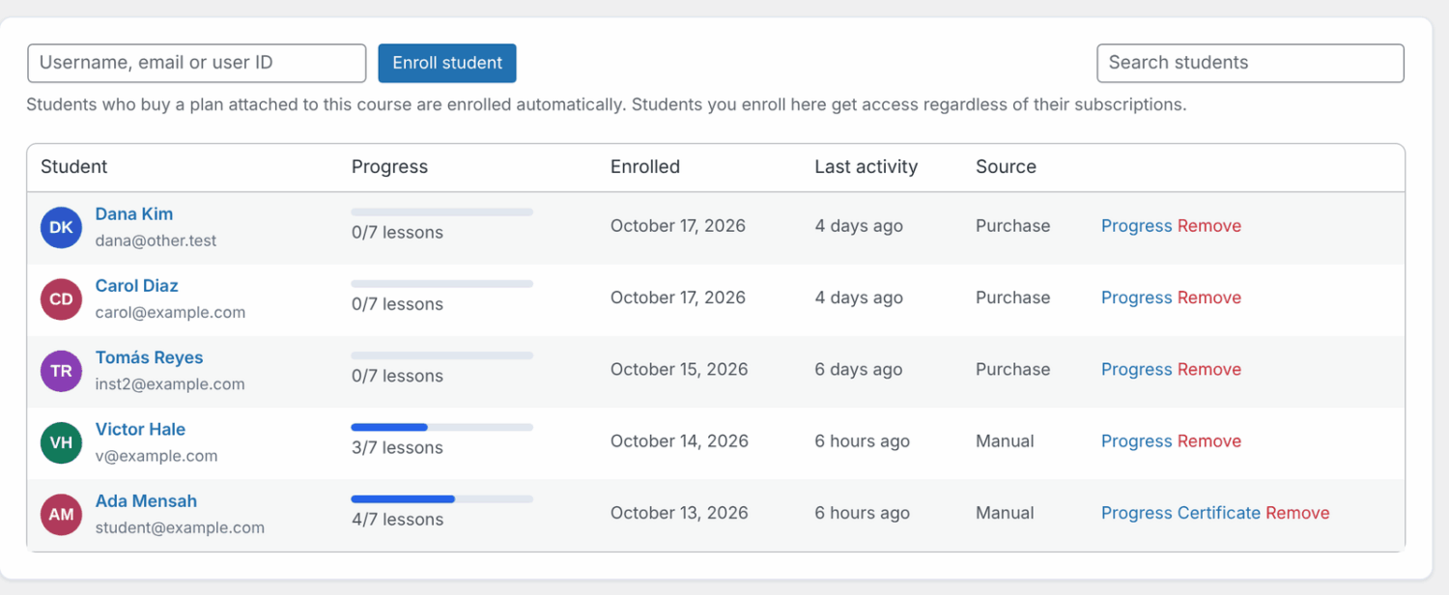
Task: Click Tomás Reyes's 6 days ago activity
Action: pos(859,369)
